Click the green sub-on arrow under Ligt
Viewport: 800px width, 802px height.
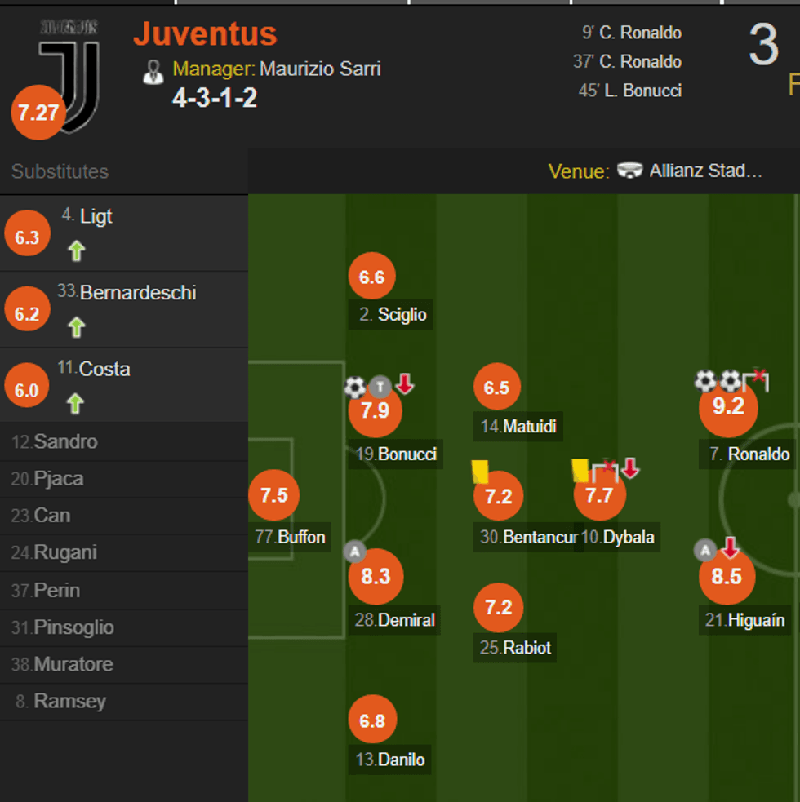(x=77, y=251)
